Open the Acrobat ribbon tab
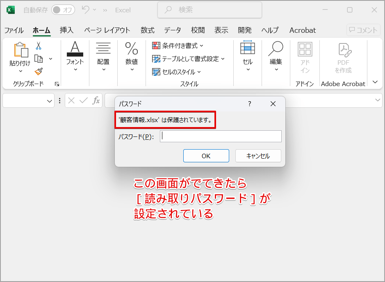Image resolution: width=385 pixels, height=282 pixels. (303, 30)
